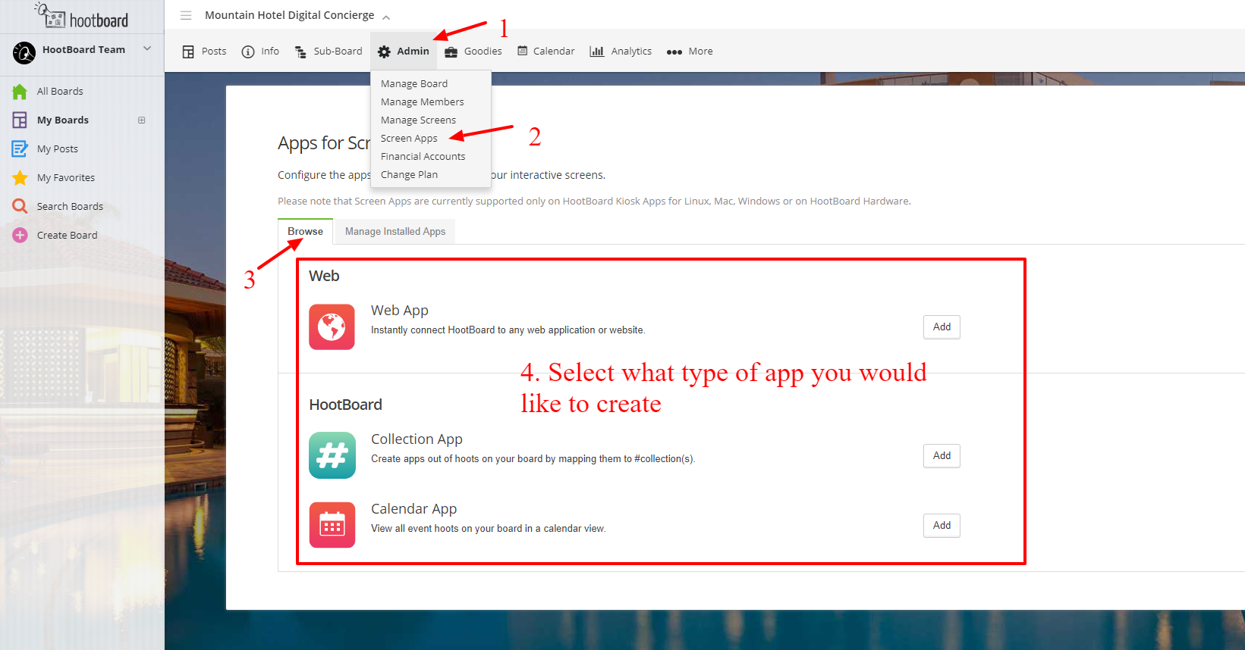The height and width of the screenshot is (650, 1245).
Task: Open the More menu label
Action: coord(700,52)
